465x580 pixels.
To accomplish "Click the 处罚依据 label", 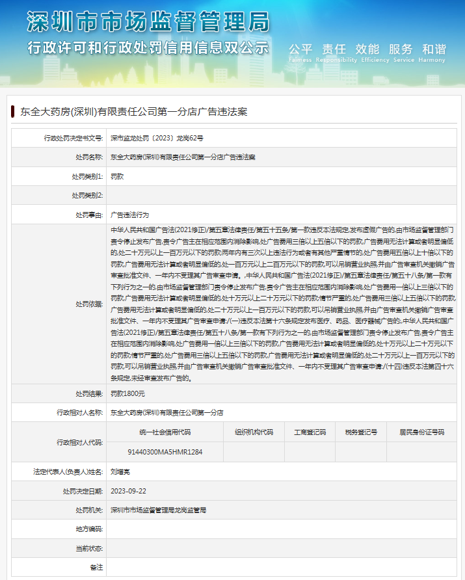I will (89, 304).
